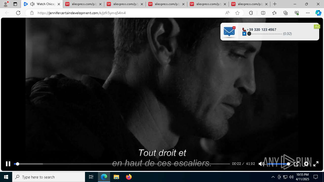324x182 pixels.
Task: Pause the video playback
Action: pos(8,164)
